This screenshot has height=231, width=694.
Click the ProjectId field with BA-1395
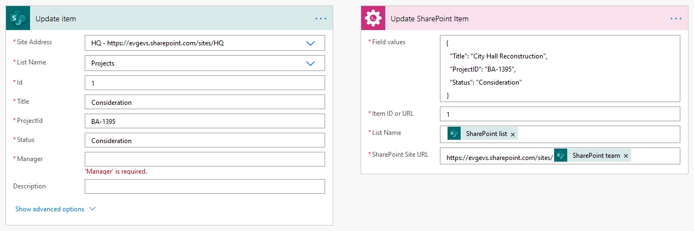[205, 121]
